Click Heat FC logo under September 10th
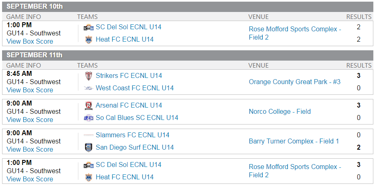The width and height of the screenshot is (375, 188). (88, 40)
